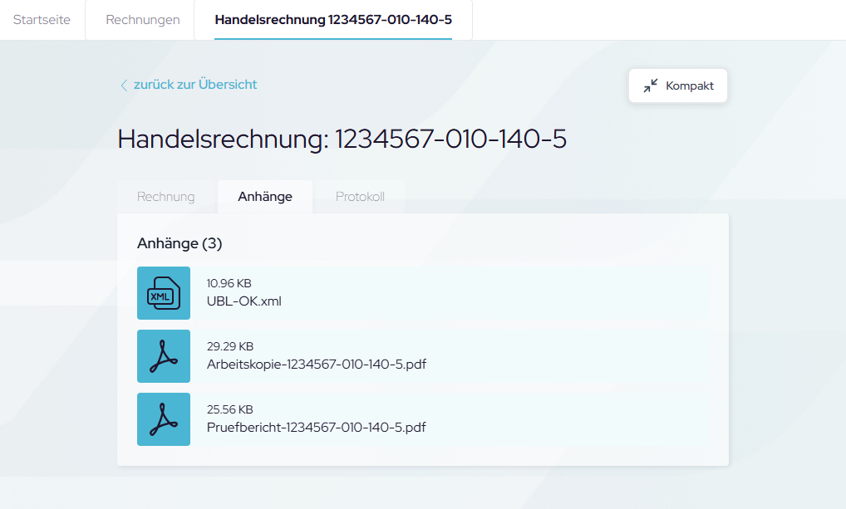This screenshot has height=509, width=846.
Task: Click the back chevron before zurück zur Übersicht
Action: click(x=124, y=85)
